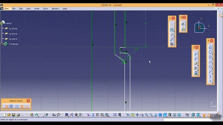Viewport: 223px width, 125px height.
Task: Select the zx plane in tree
Action: (13, 39)
